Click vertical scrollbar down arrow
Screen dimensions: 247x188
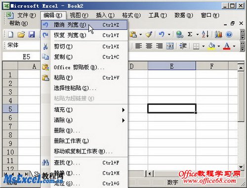[x=241, y=167]
